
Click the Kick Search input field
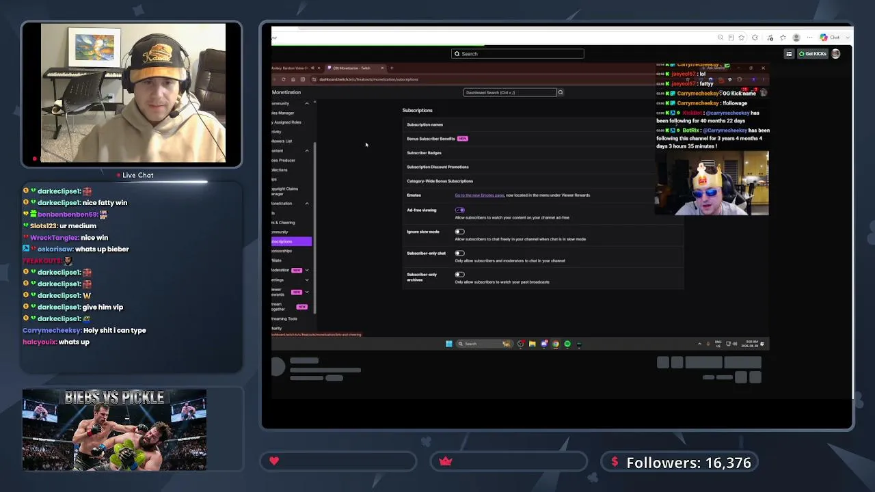coord(517,54)
